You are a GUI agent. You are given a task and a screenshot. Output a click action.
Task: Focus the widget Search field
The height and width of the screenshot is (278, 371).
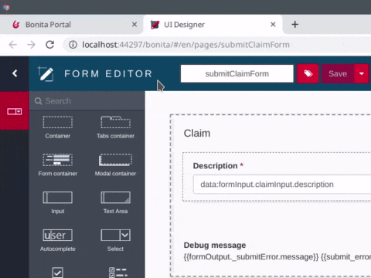(x=87, y=101)
